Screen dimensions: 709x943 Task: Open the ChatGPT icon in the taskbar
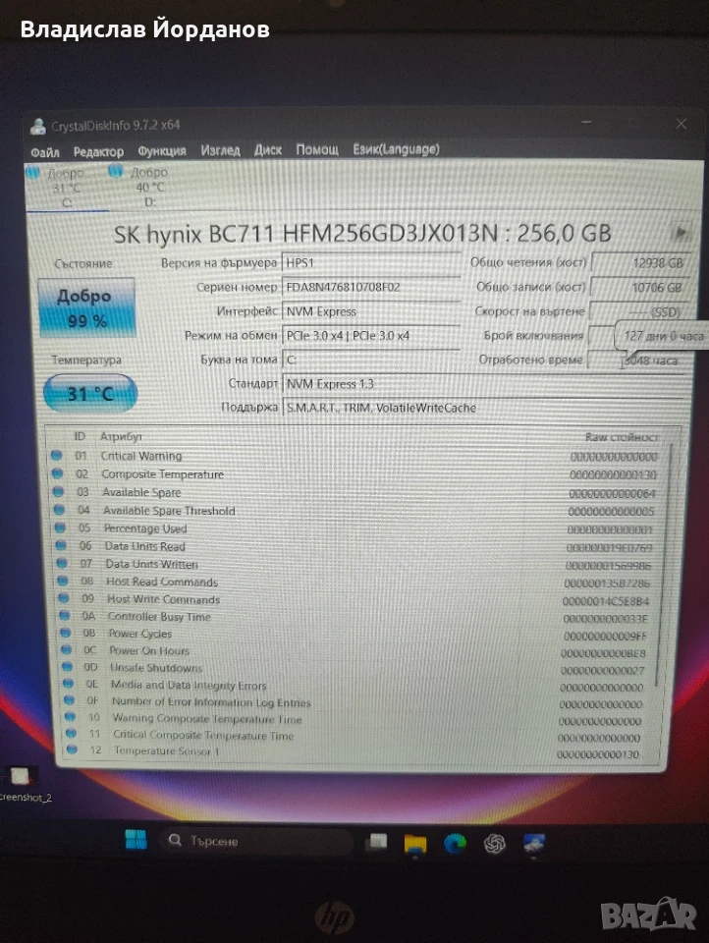[x=494, y=844]
